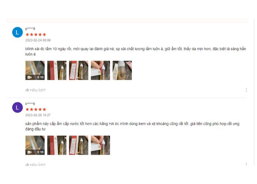Open fourth thumbnail image in first review
This screenshot has width=257, height=184.
coord(101,70)
